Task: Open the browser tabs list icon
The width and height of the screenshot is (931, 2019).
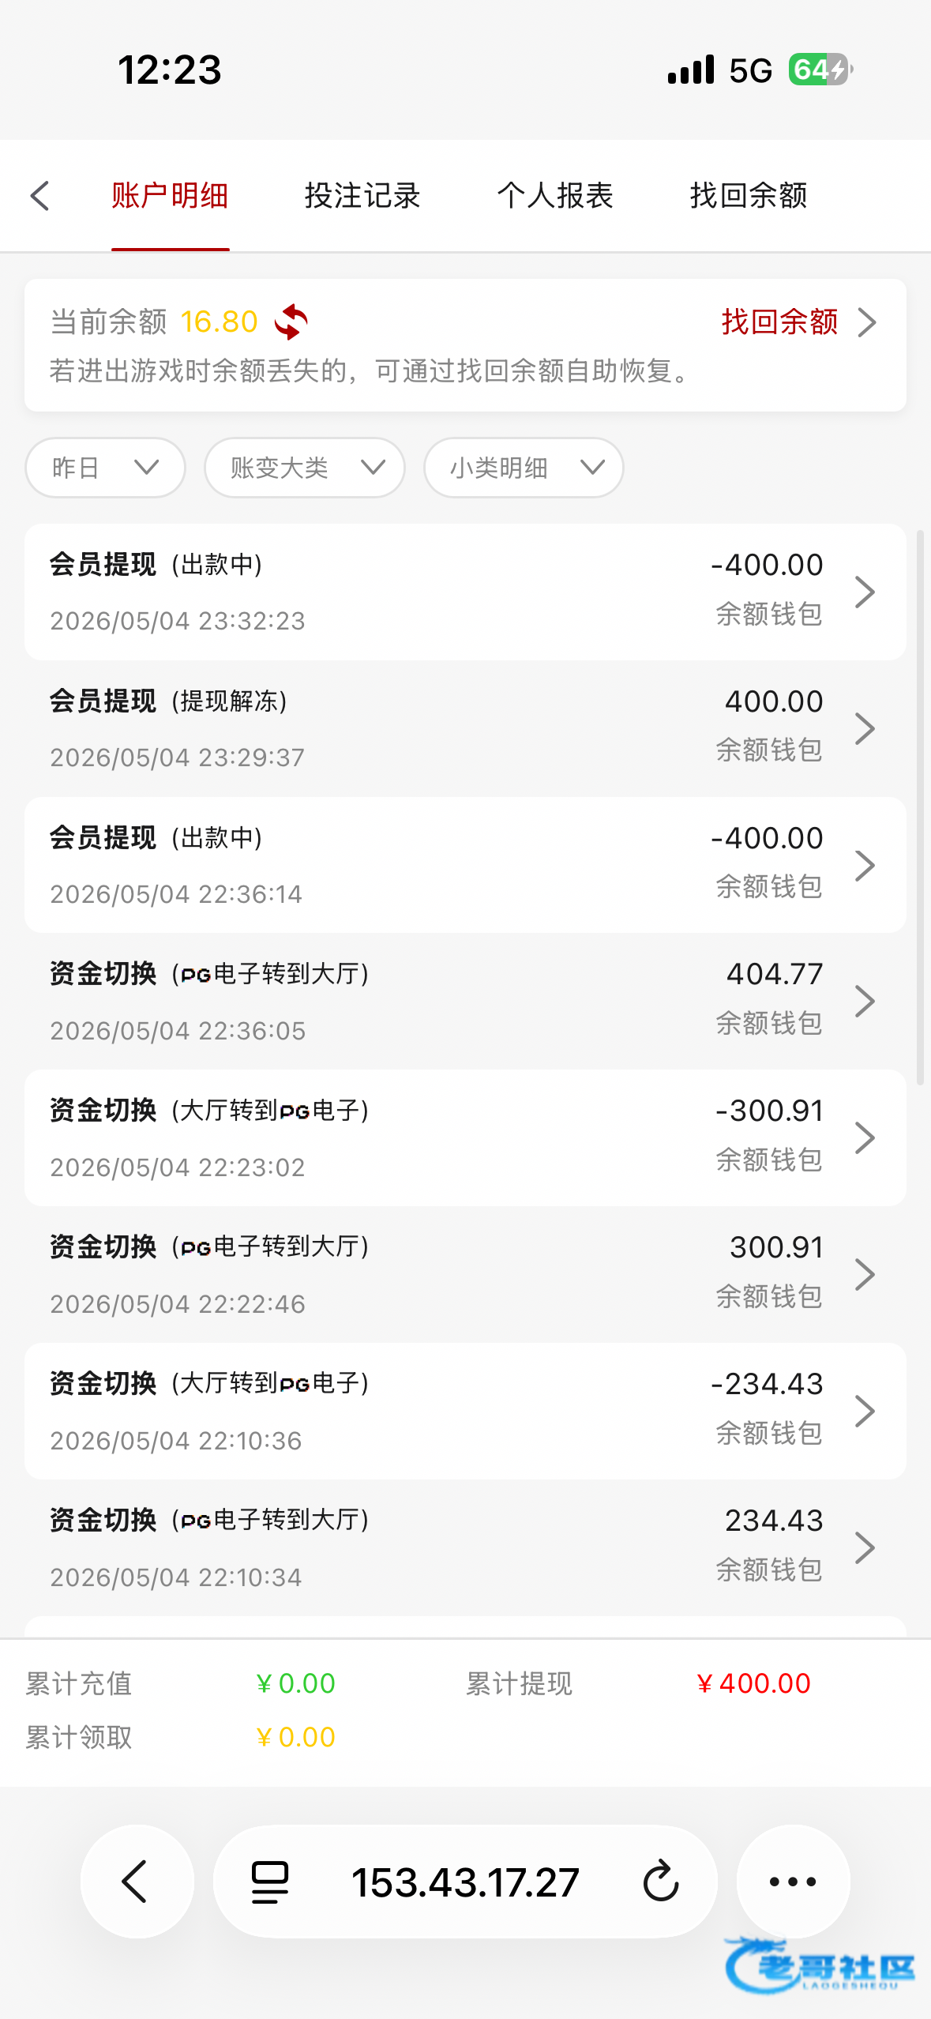Action: click(269, 1882)
